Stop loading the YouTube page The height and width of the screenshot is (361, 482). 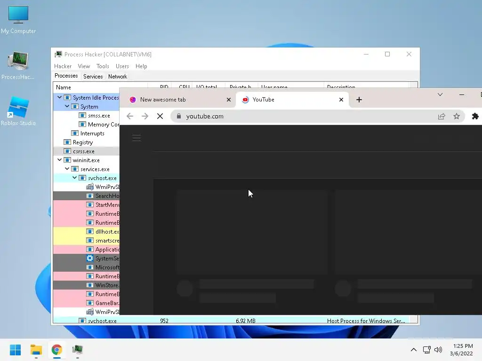[160, 116]
